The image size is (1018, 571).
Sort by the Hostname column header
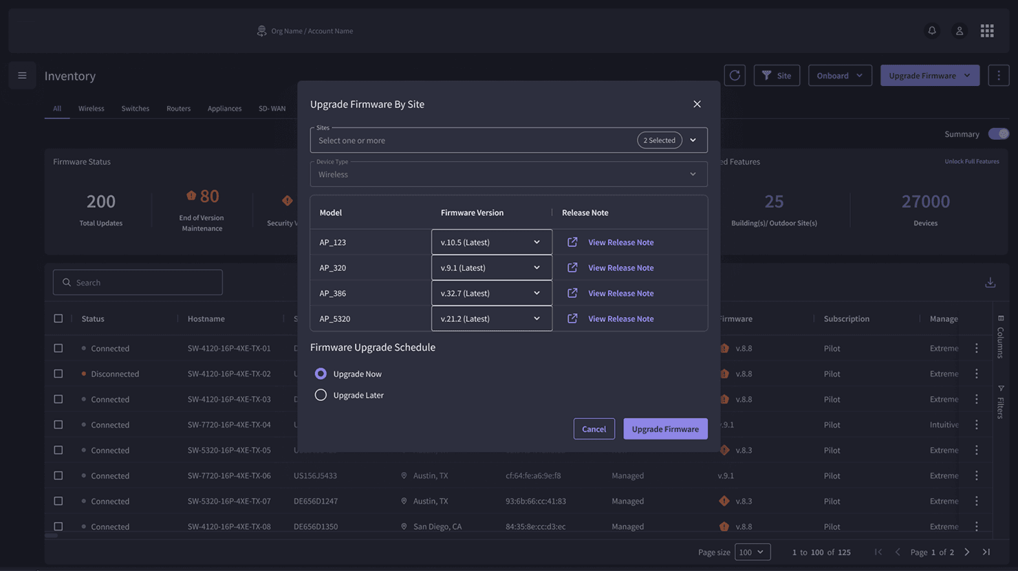pos(206,319)
